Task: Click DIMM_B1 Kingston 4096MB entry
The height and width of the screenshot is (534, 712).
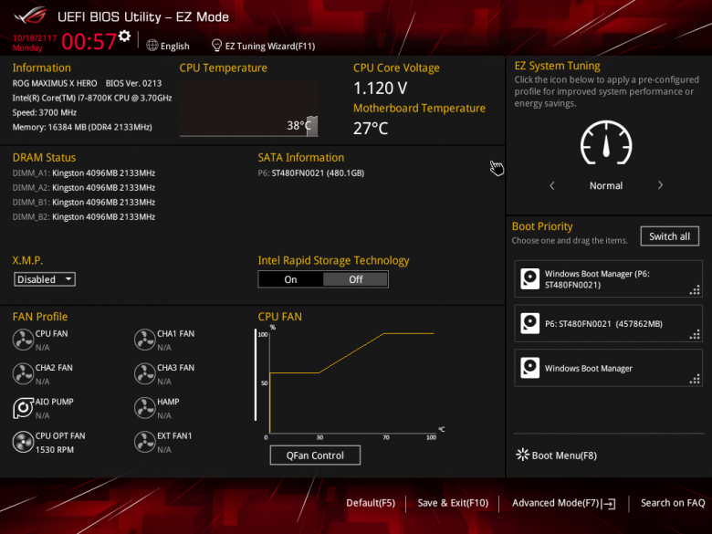Action: [84, 202]
